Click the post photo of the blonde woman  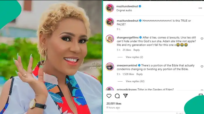tap(51, 57)
